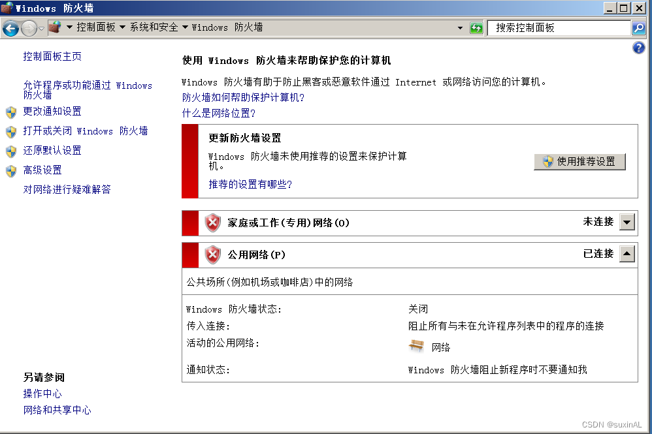This screenshot has width=652, height=434.
Task: Open 什么是网络位置? help link
Action: [x=219, y=113]
